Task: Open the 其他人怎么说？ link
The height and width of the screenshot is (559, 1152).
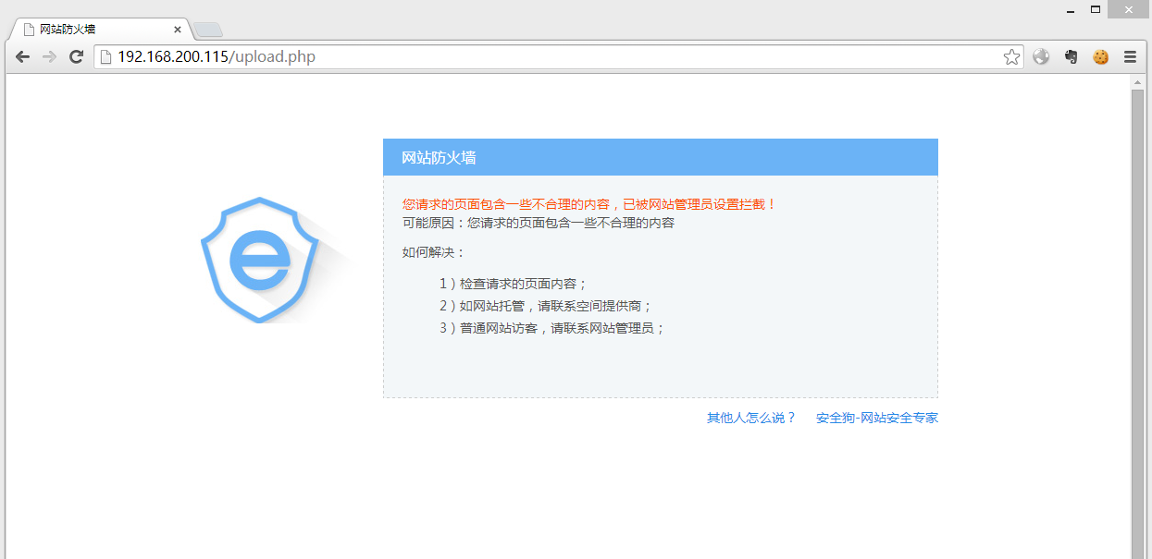Action: [x=751, y=418]
